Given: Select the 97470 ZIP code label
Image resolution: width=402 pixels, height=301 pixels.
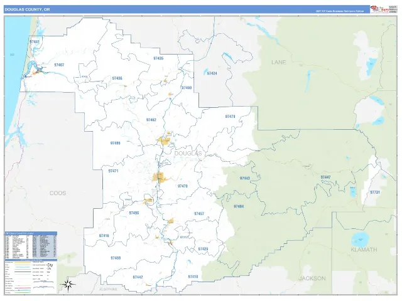Looking at the screenshot, I should (x=183, y=186).
